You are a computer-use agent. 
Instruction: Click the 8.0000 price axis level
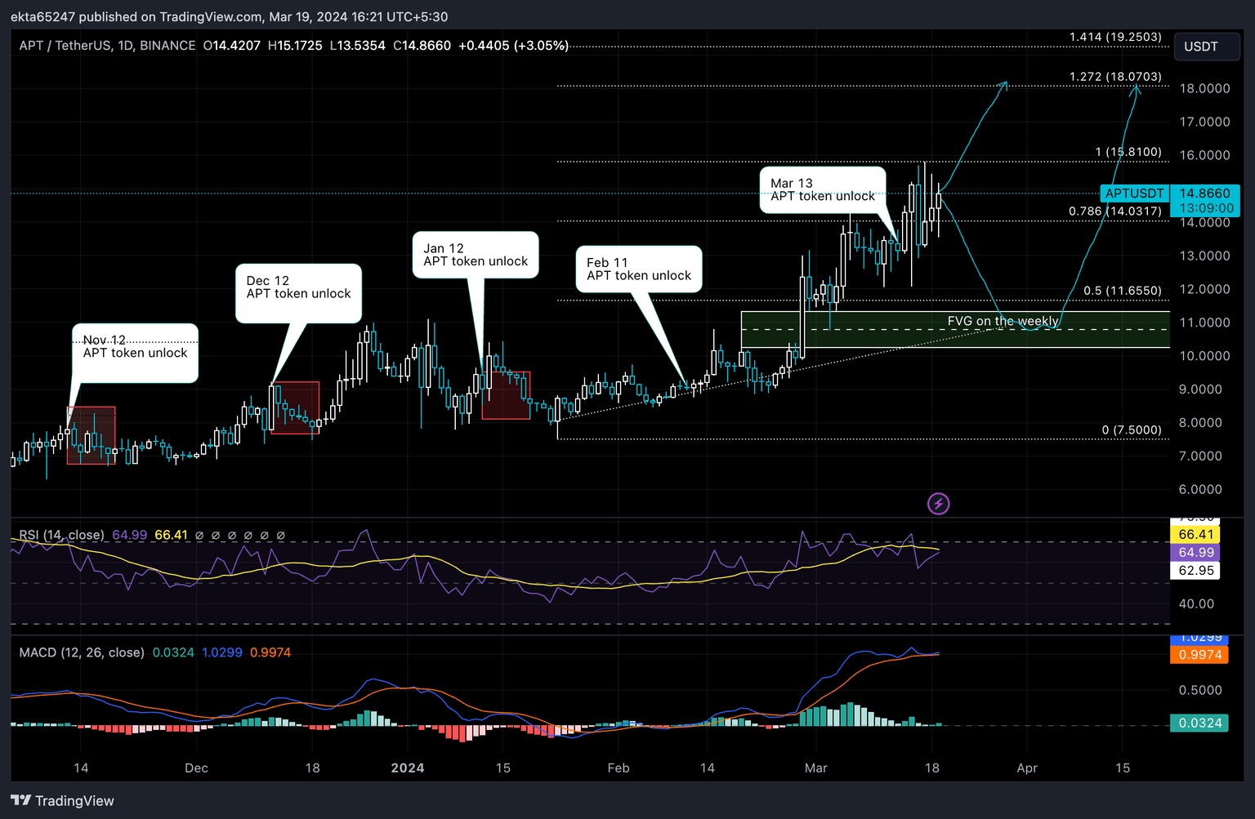click(1200, 423)
